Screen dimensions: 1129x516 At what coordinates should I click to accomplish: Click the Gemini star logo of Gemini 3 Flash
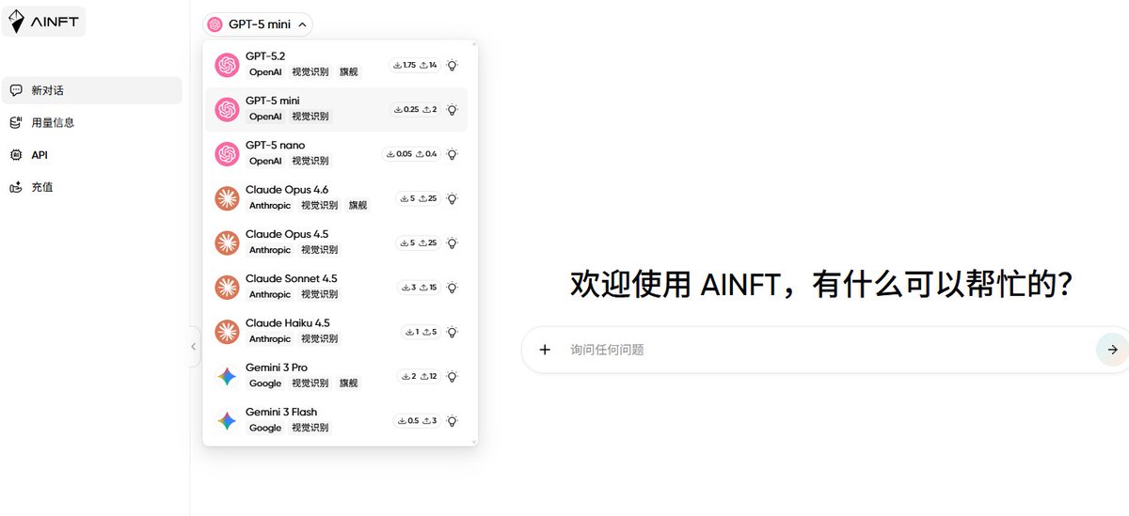(x=227, y=420)
